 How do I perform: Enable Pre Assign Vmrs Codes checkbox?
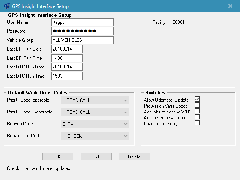pyautogui.click(x=197, y=106)
